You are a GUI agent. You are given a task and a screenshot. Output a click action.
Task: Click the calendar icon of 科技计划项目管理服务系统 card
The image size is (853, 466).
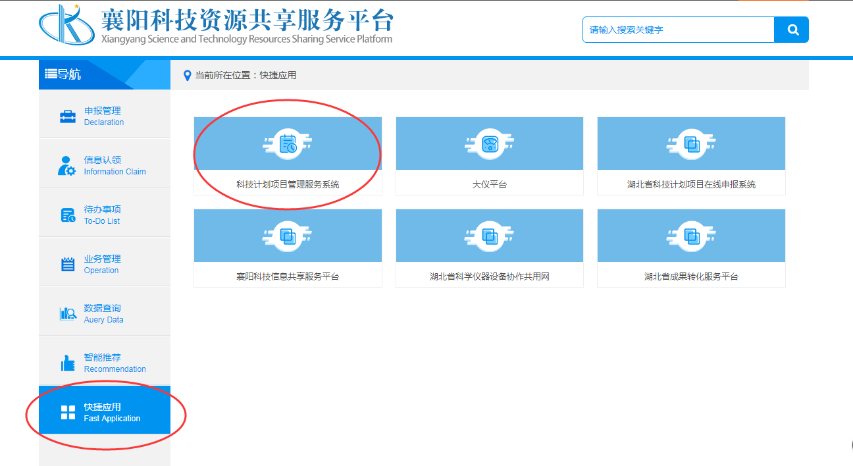pos(288,144)
